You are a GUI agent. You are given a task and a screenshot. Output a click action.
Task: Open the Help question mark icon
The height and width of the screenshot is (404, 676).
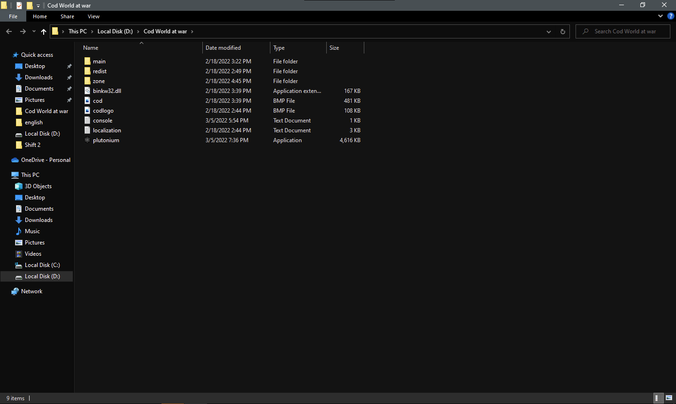point(671,16)
